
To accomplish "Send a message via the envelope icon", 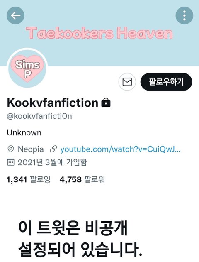I will point(127,82).
